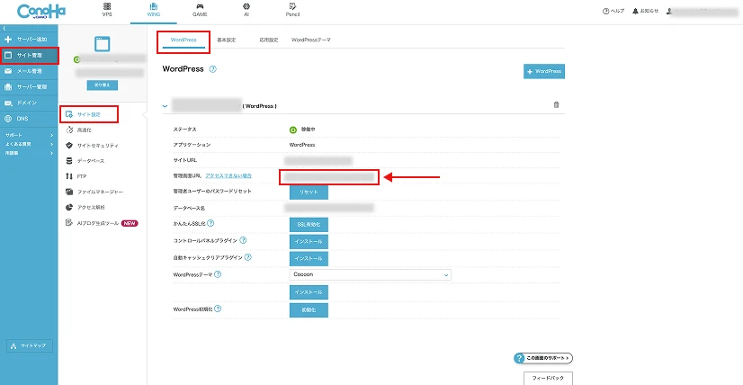
Task: Open help icon for WordPressテーマ
Action: click(218, 274)
